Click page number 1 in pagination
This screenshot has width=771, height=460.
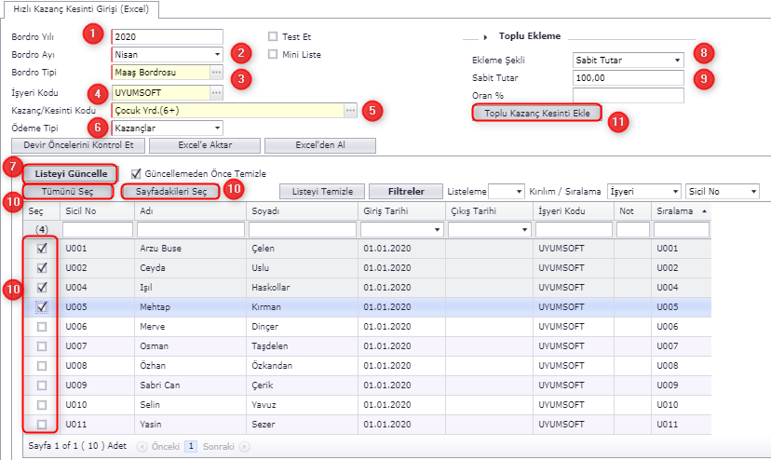[x=191, y=446]
